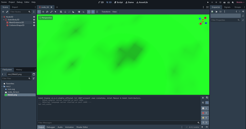Run the project with Play button
Viewport: 246px width, 129px height.
click(208, 2)
